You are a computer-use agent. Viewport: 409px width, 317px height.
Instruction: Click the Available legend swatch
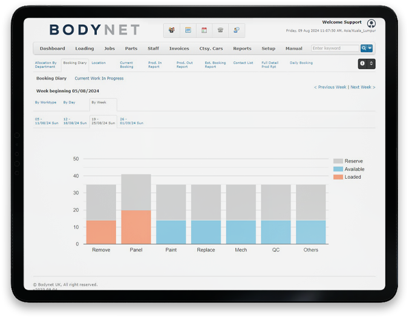[x=338, y=169]
